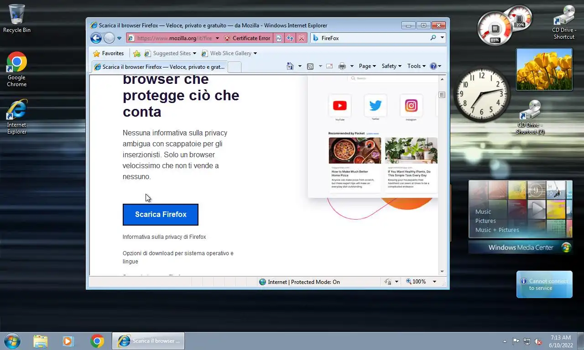Open the Tools menu
The width and height of the screenshot is (584, 350).
click(416, 66)
